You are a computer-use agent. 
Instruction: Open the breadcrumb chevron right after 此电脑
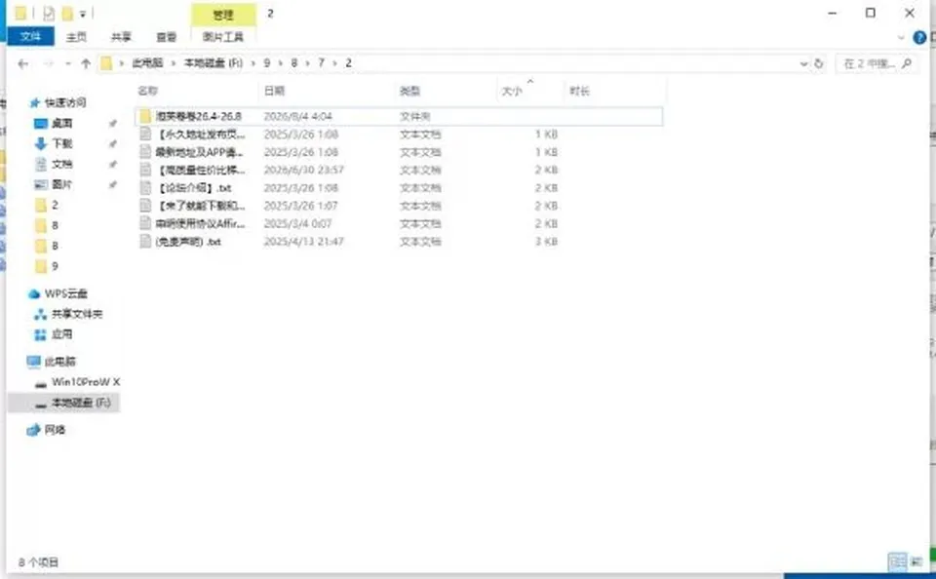coord(174,63)
